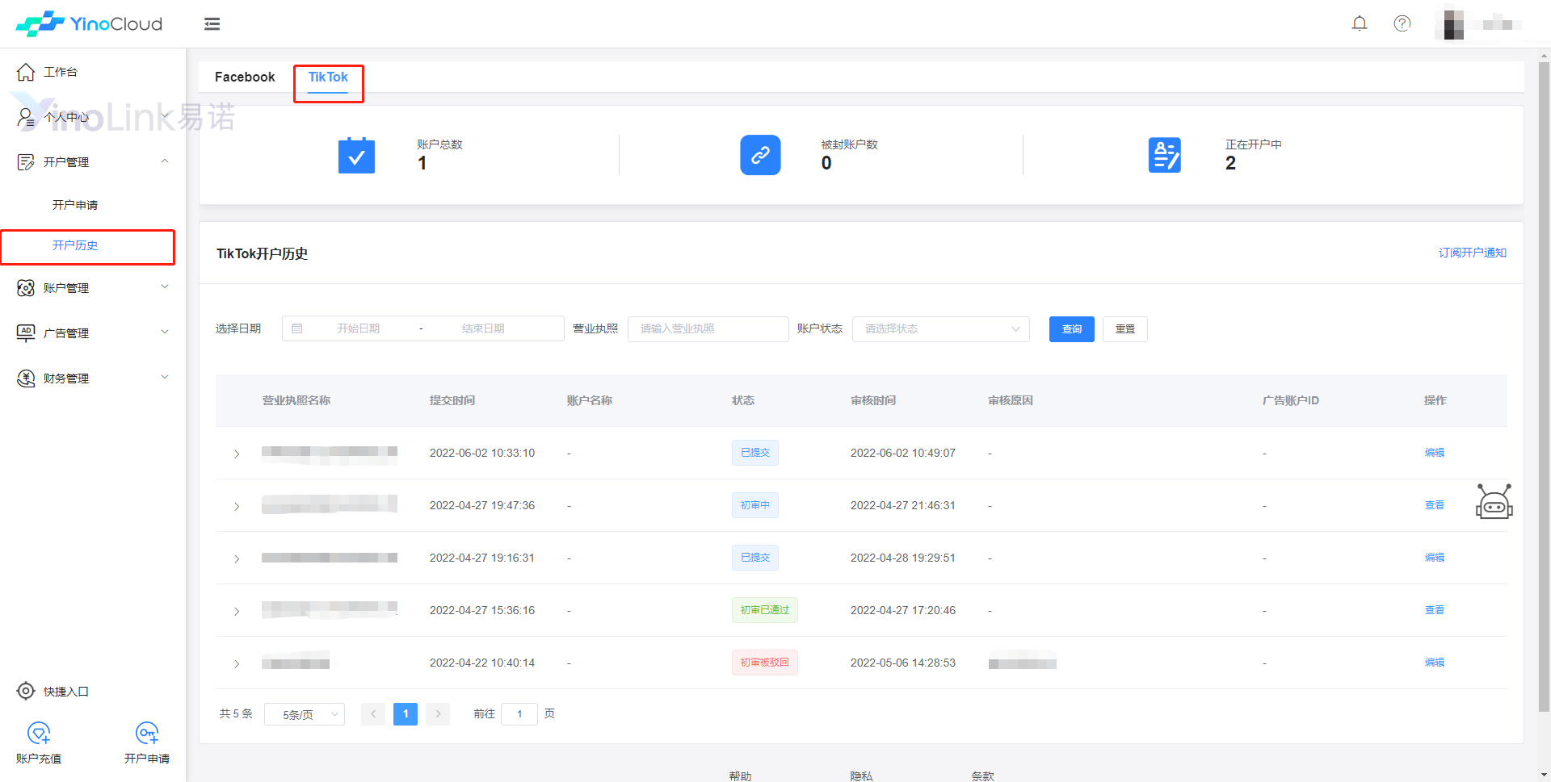Open 账户充值 shortcut icon
Image resolution: width=1551 pixels, height=782 pixels.
(x=39, y=733)
